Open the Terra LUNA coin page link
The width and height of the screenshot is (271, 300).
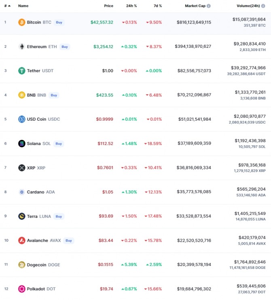click(x=39, y=216)
